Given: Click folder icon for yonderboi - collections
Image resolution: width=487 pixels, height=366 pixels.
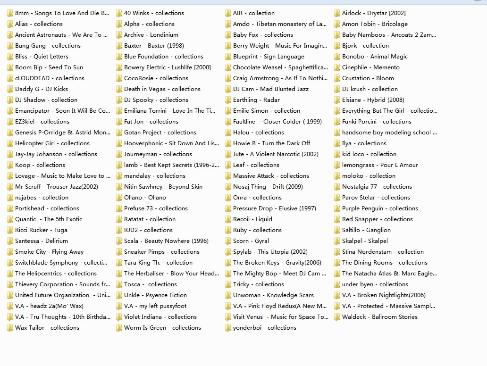Looking at the screenshot, I should [228, 328].
